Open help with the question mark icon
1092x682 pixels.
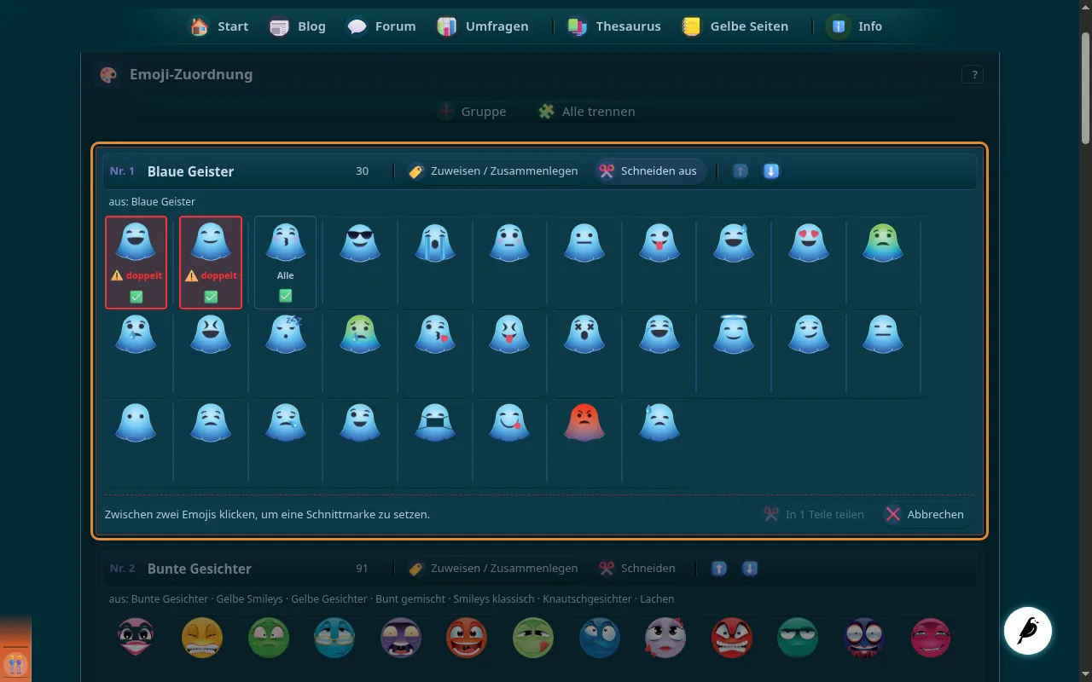(973, 74)
